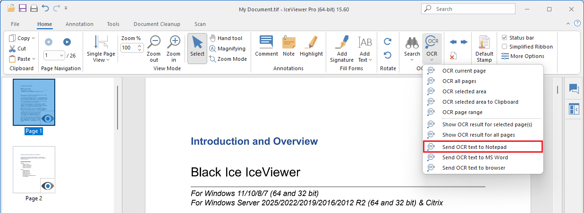Toggle eye icon on Page 1 thumbnail
This screenshot has height=213, width=584.
[x=47, y=118]
